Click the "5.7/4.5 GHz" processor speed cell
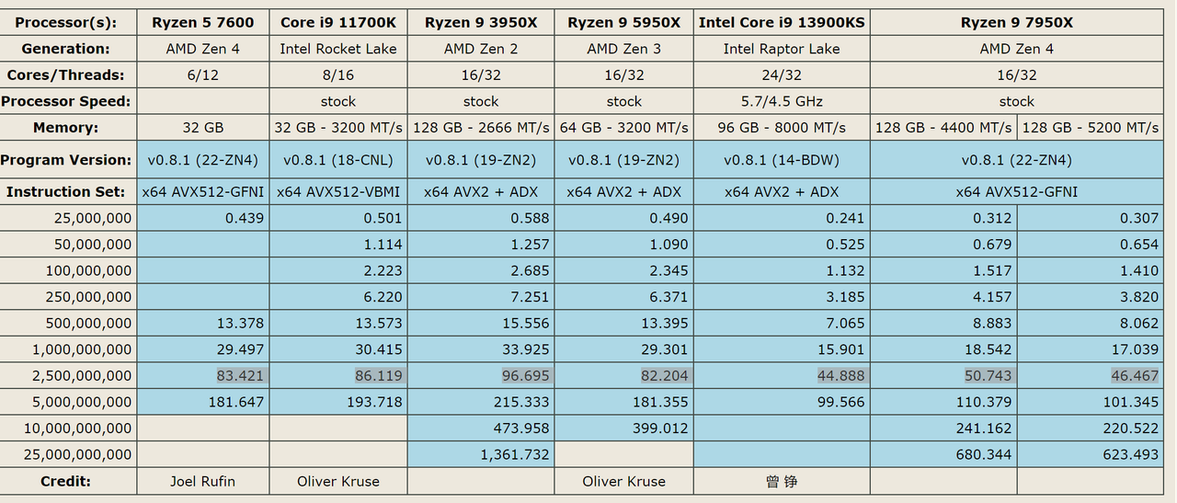This screenshot has width=1177, height=503. coord(782,101)
